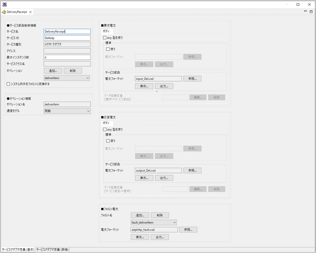The height and width of the screenshot is (253, 316).
Task: Open the deliverItem operation dropdown
Action: click(x=67, y=78)
